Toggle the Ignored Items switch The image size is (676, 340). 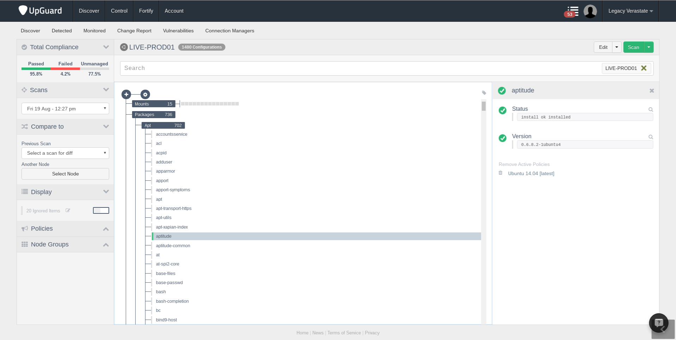101,210
